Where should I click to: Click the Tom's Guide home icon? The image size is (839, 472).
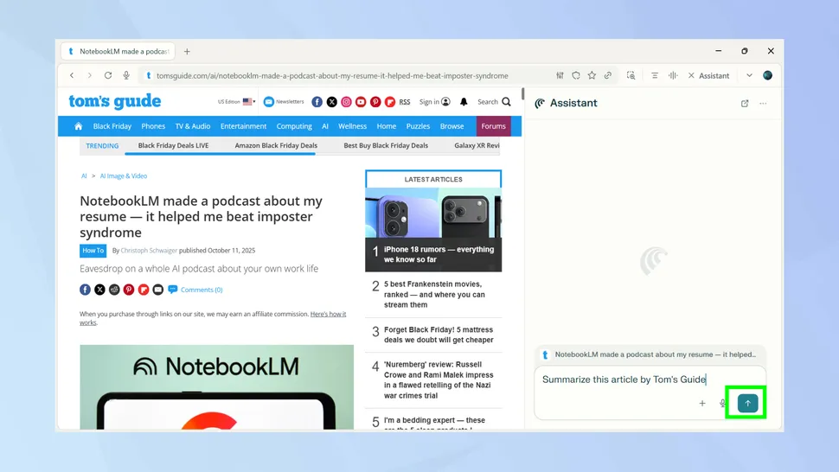(78, 126)
